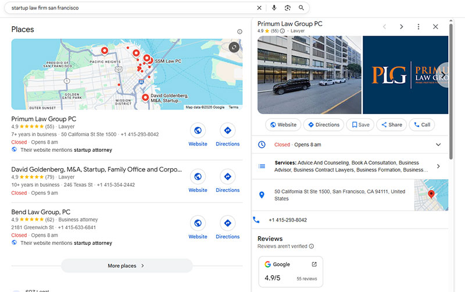465x292 pixels.
Task: Open the Google 4.9/5 reviews card
Action: click(291, 272)
